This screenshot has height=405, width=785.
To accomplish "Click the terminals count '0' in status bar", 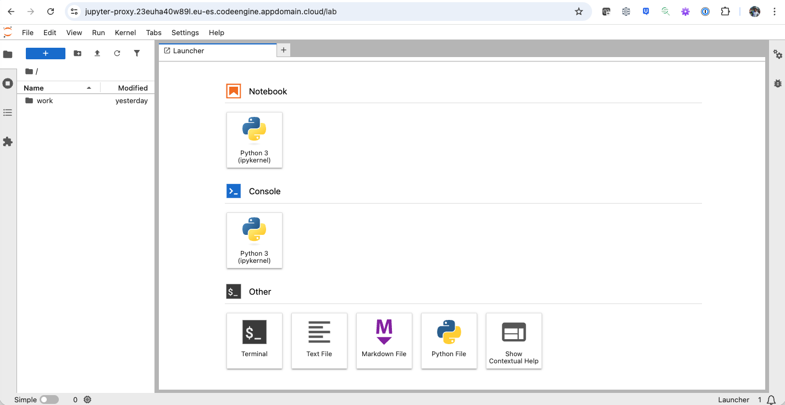I will pos(75,400).
